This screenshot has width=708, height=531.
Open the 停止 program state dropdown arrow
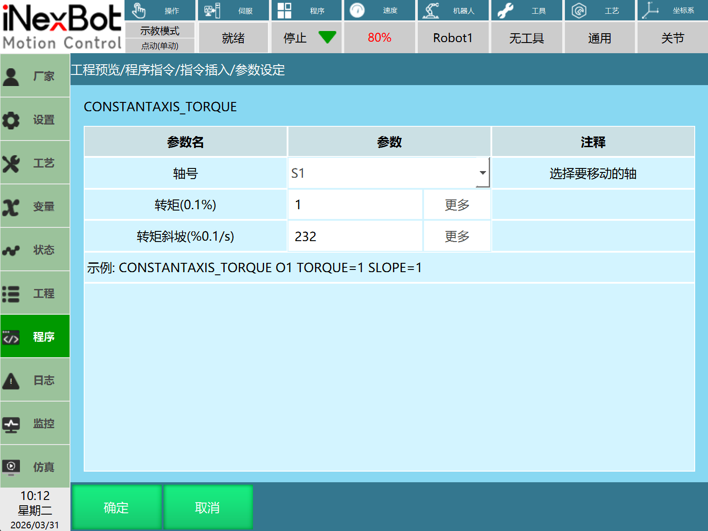click(327, 38)
